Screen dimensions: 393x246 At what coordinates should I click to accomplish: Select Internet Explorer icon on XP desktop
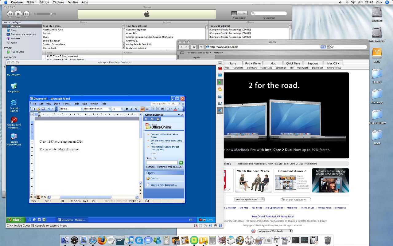[14, 106]
